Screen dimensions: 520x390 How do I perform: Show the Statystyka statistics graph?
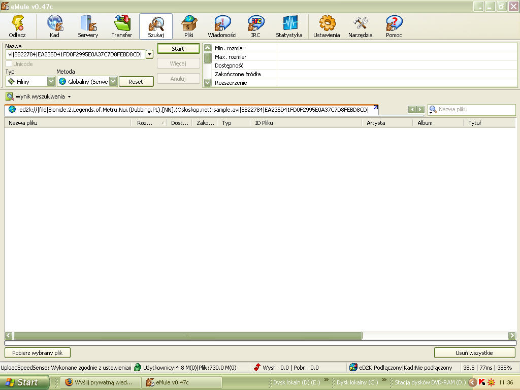pyautogui.click(x=289, y=26)
